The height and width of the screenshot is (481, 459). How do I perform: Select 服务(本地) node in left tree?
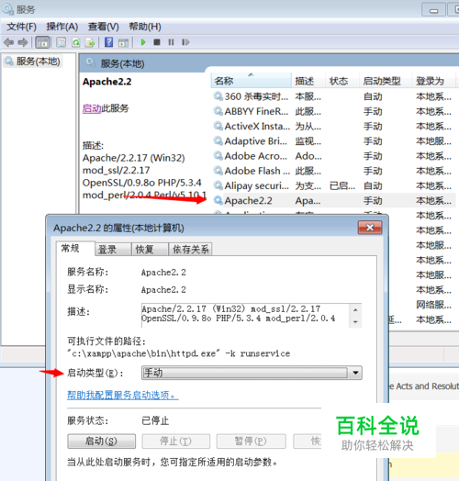pos(33,62)
